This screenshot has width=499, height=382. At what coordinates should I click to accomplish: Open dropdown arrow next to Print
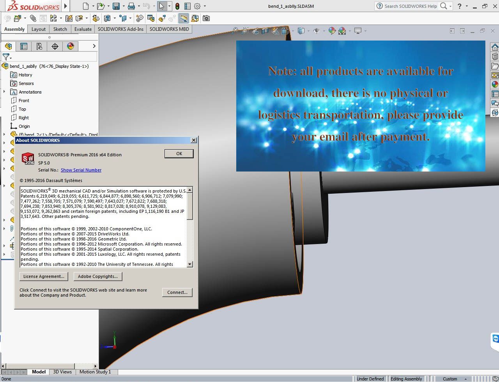click(139, 6)
